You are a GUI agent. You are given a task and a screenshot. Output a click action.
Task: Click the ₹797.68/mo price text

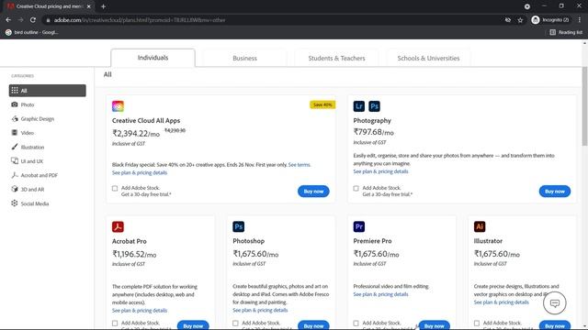pyautogui.click(x=374, y=132)
